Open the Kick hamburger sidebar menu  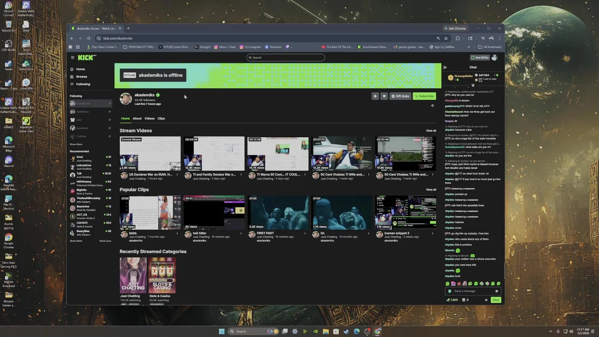click(73, 58)
